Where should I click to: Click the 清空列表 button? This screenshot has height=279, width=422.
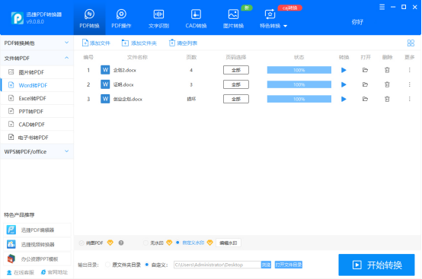point(183,43)
